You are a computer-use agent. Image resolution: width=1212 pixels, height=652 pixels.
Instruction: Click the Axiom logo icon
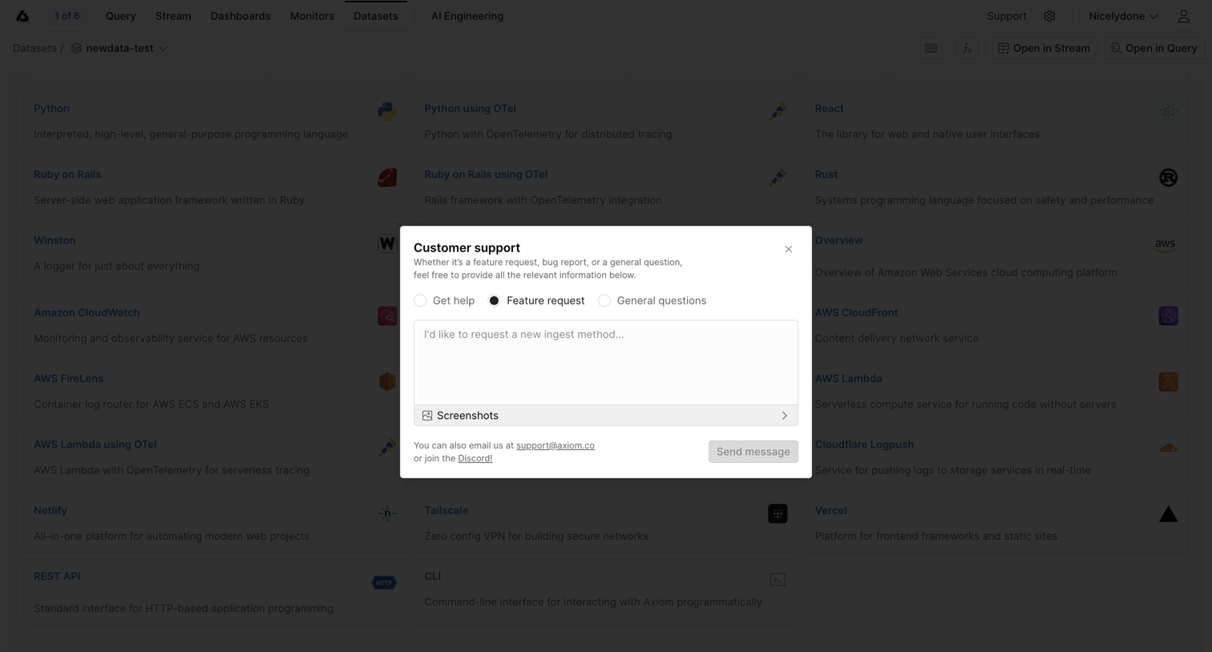(x=22, y=16)
